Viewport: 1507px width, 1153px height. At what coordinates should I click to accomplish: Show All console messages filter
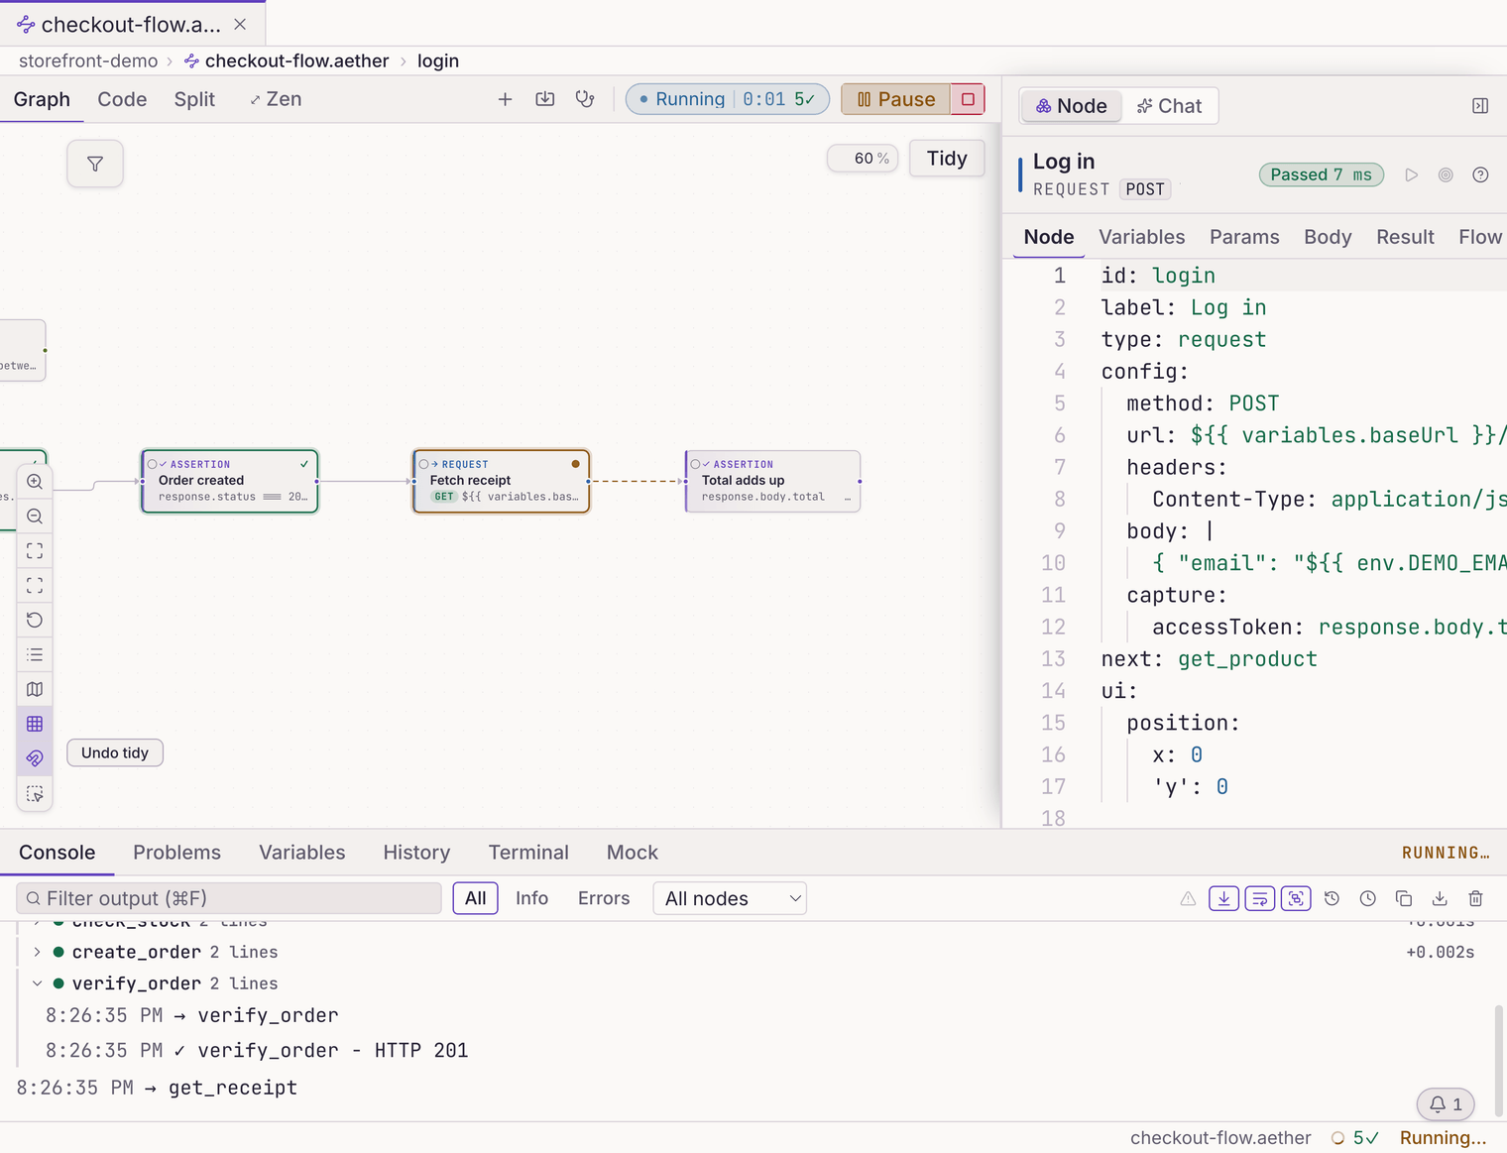point(476,898)
